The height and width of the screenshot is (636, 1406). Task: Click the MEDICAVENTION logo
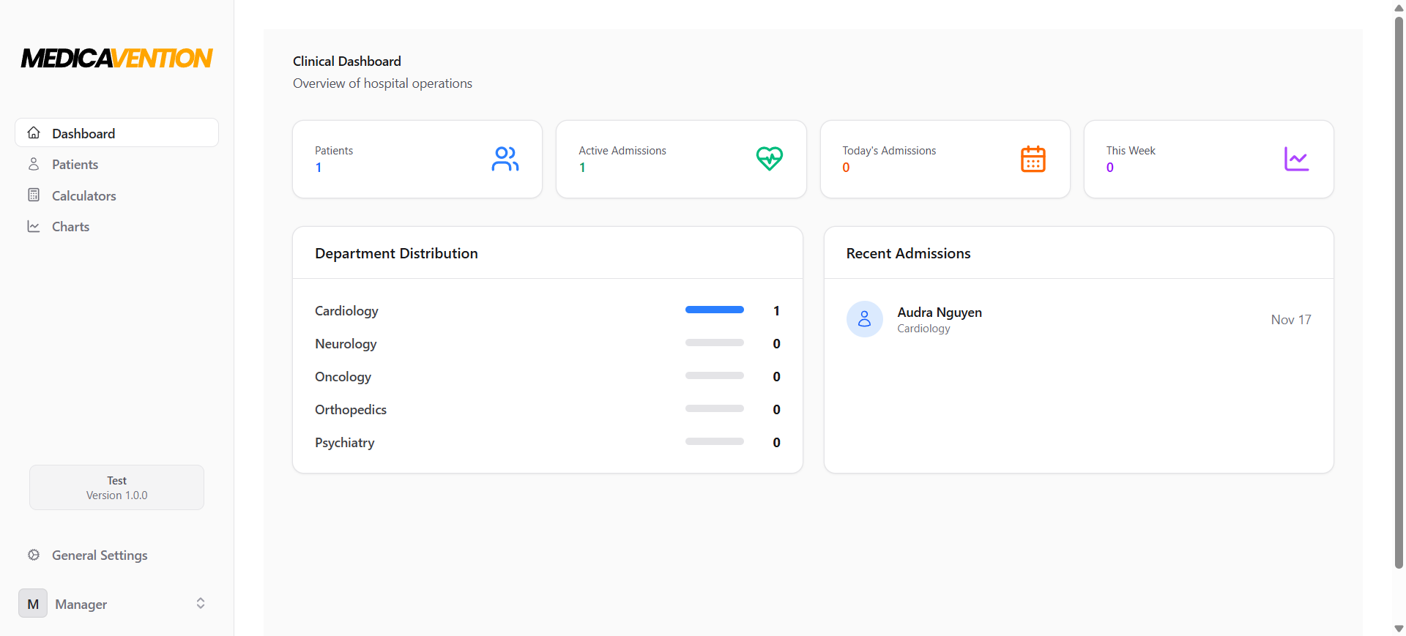(117, 59)
